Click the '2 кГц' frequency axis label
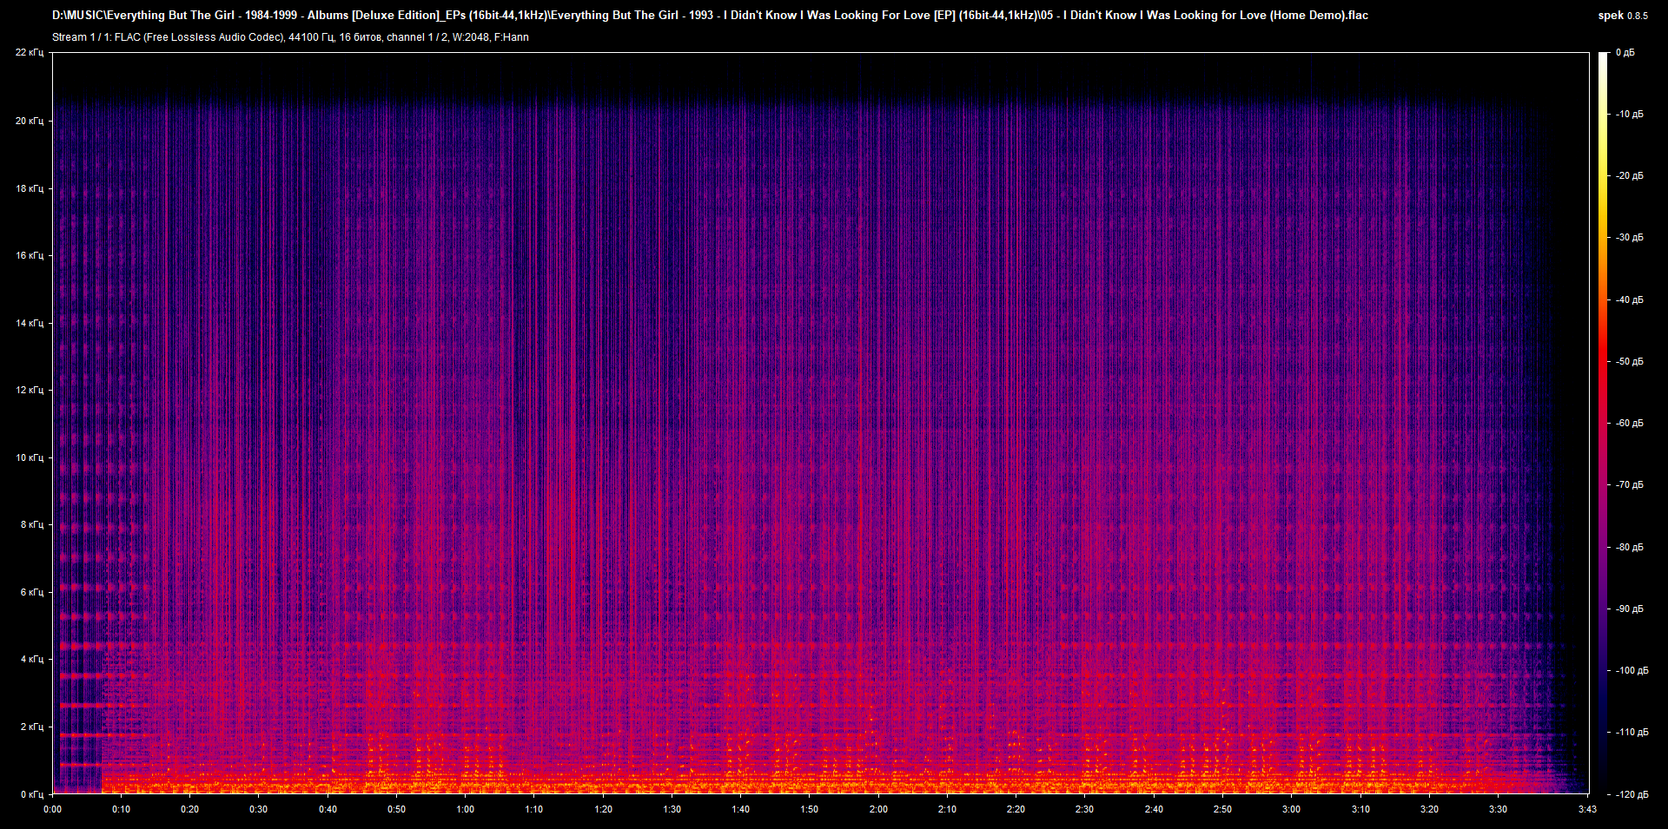This screenshot has width=1668, height=829. point(32,727)
